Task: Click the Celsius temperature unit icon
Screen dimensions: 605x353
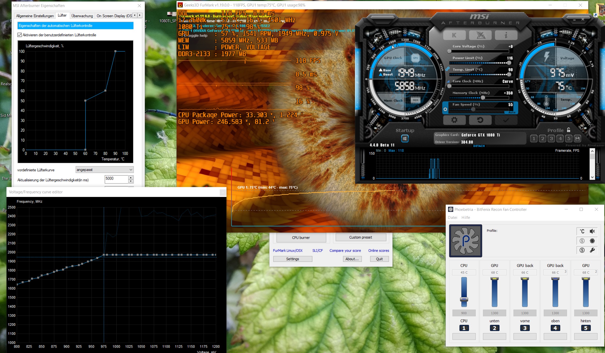Action: pos(582,231)
